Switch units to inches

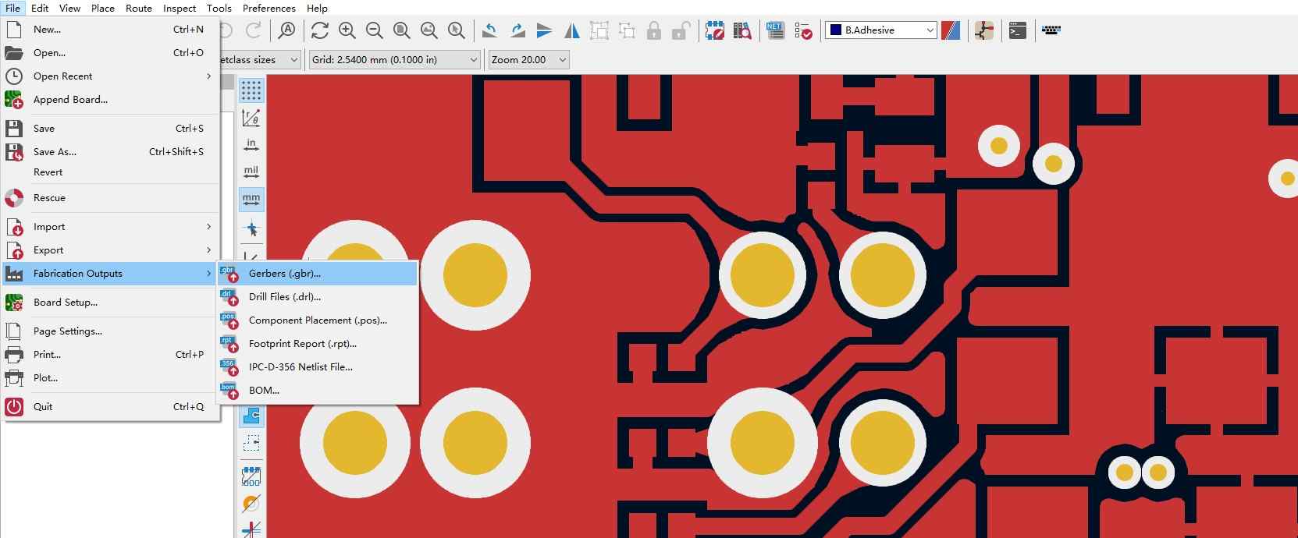point(251,145)
